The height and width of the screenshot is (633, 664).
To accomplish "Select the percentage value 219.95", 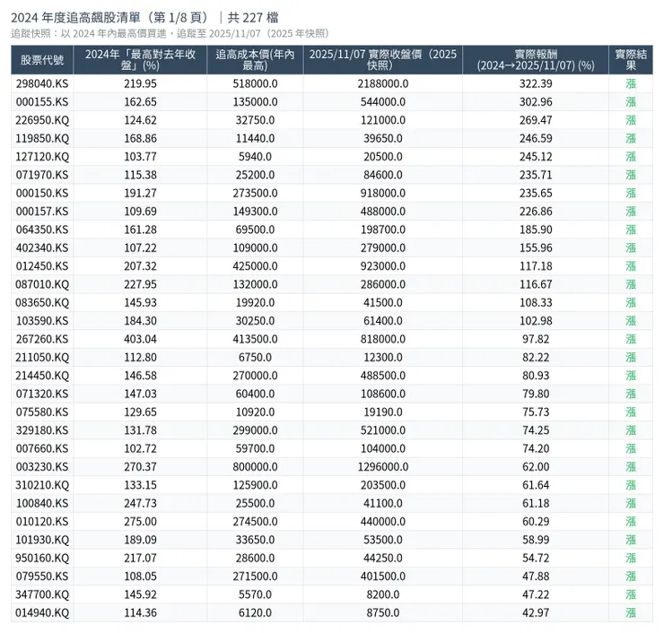I will coord(140,83).
